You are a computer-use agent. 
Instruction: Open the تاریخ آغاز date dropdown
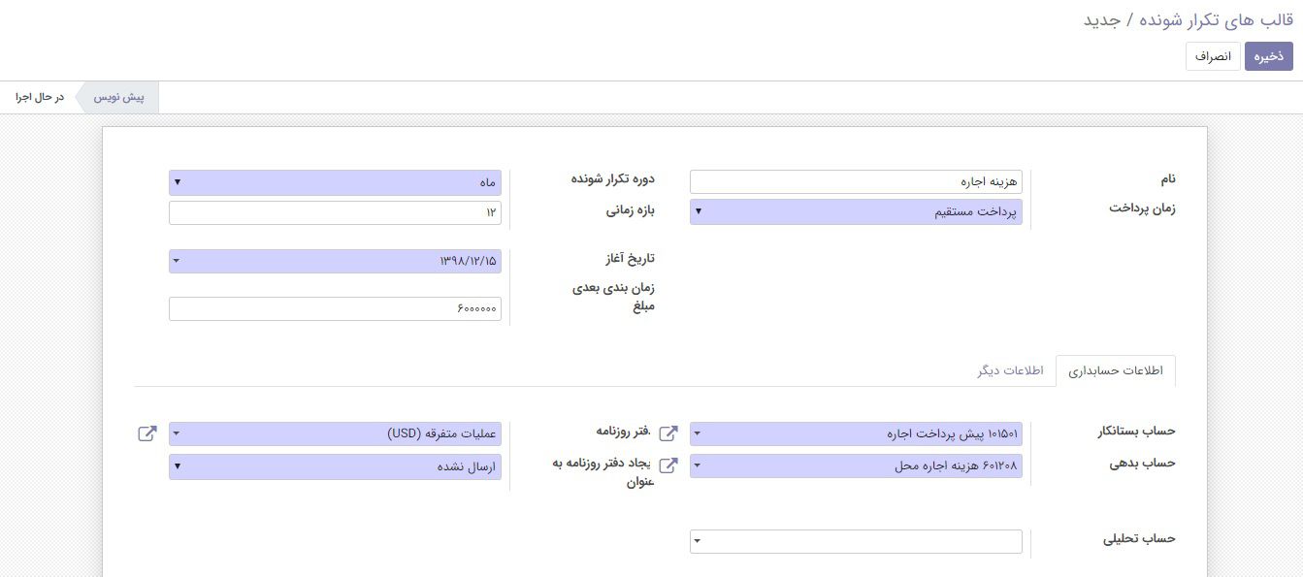click(x=335, y=261)
